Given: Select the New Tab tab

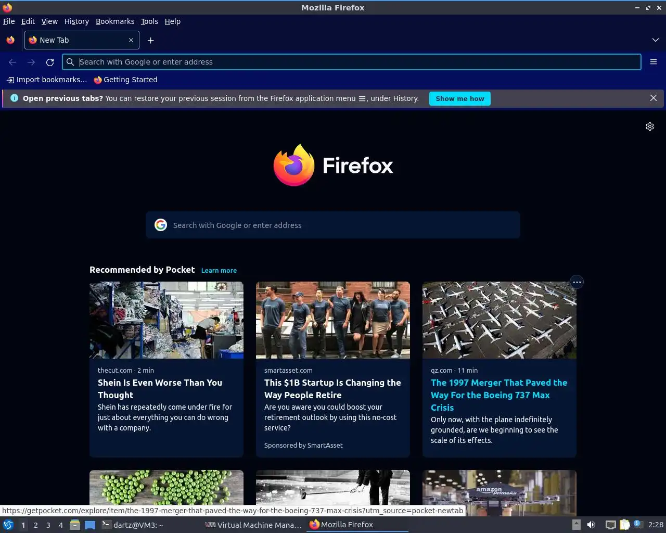Looking at the screenshot, I should [81, 40].
